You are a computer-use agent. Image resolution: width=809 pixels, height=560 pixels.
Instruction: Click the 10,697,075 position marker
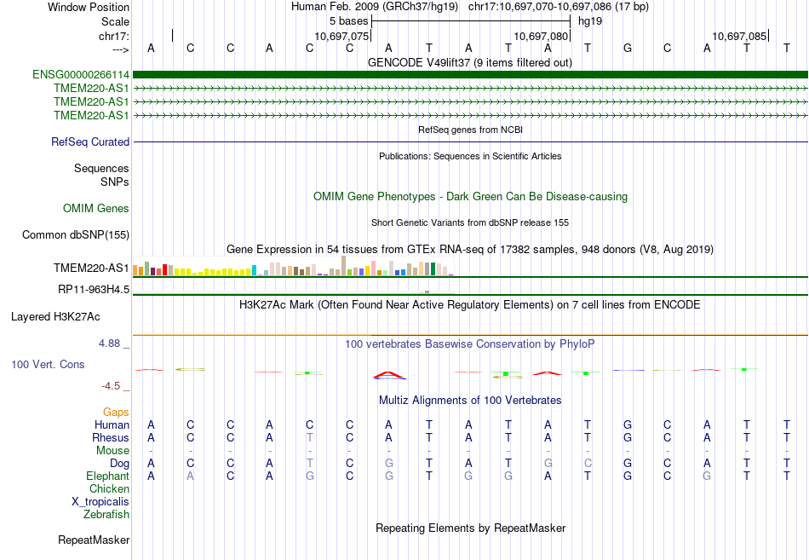(341, 36)
